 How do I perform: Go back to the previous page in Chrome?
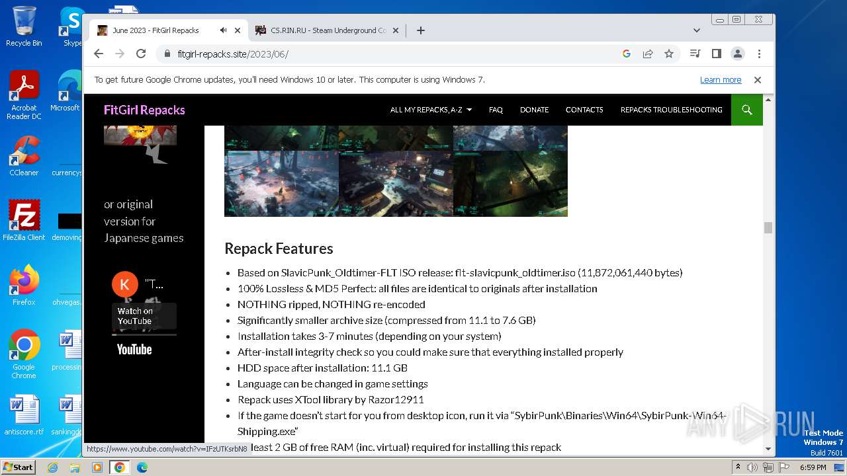click(99, 54)
